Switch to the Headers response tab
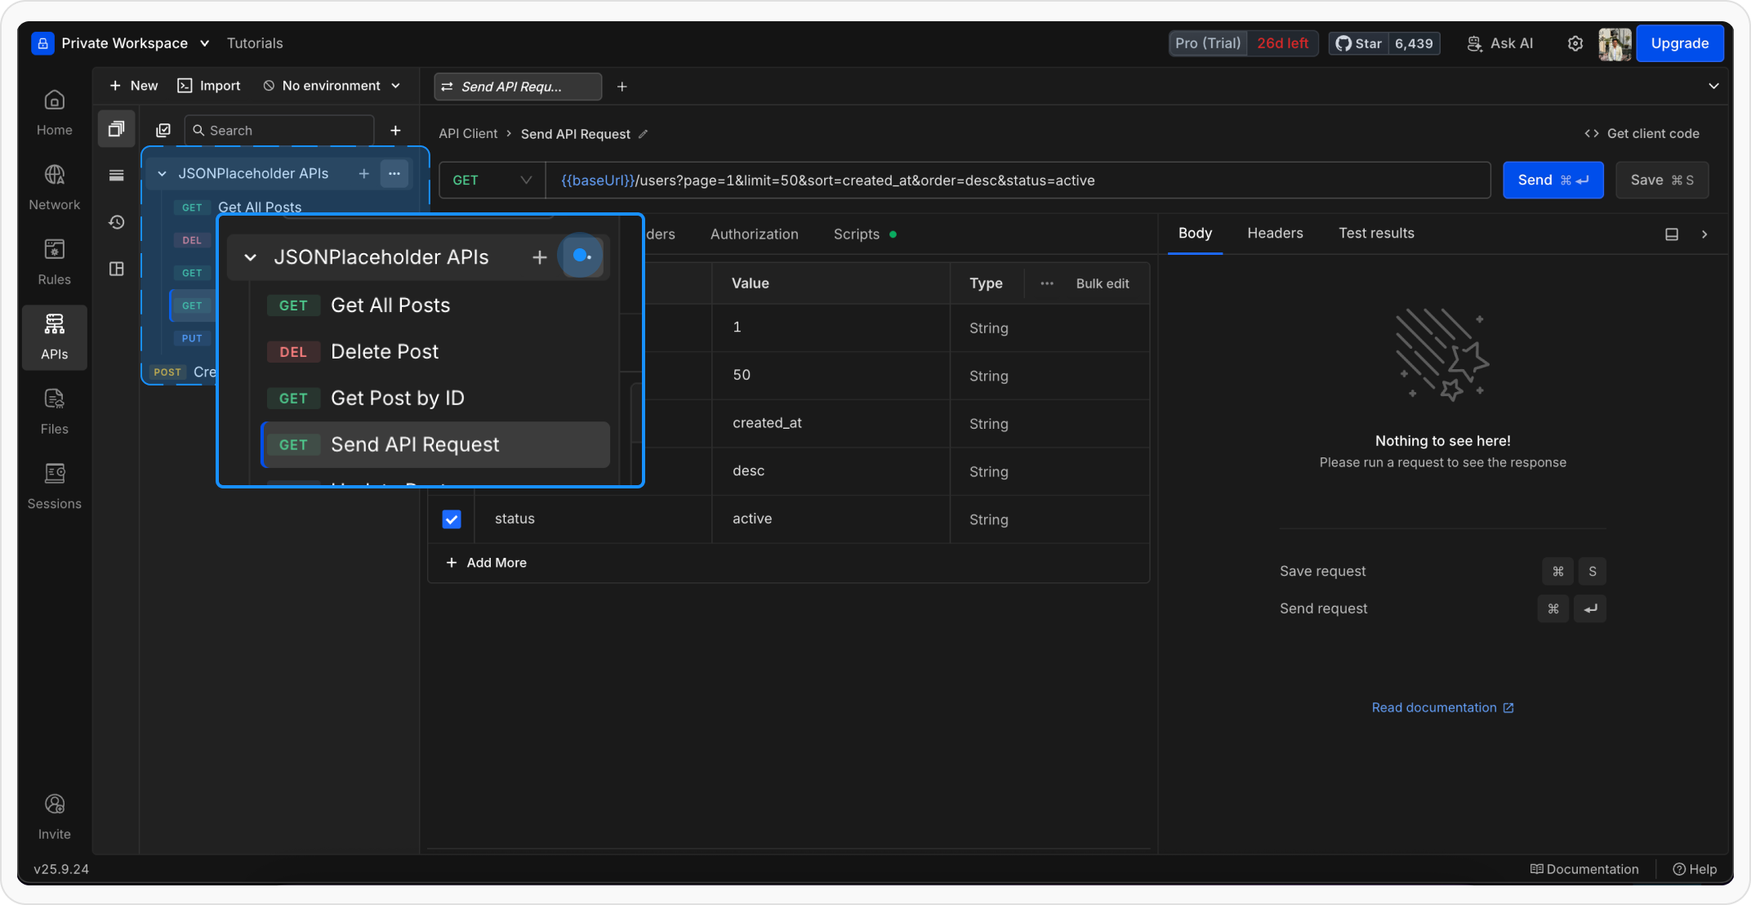Screen dimensions: 1751x905 coord(1275,233)
